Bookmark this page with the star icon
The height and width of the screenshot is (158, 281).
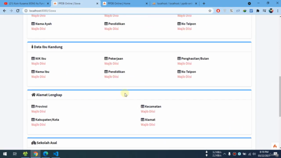(x=210, y=11)
